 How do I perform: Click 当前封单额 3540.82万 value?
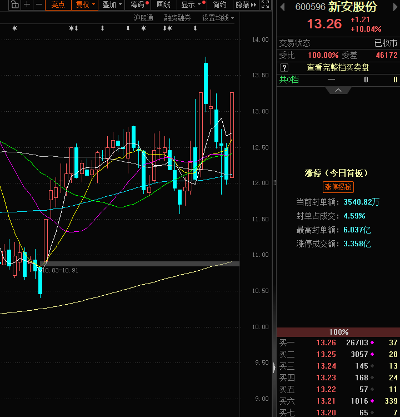click(x=361, y=202)
